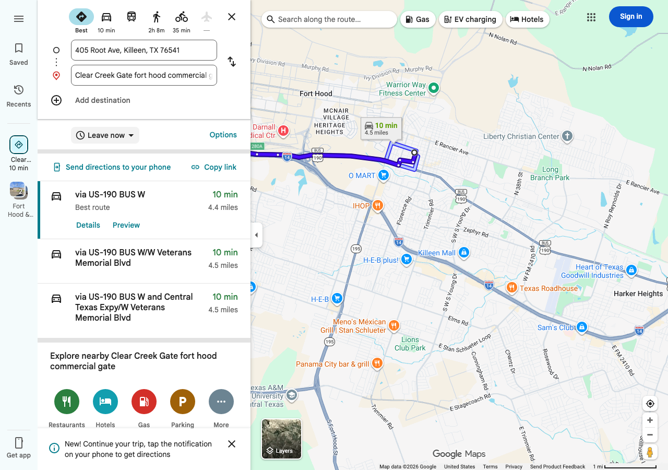Filter by Gas along the route
This screenshot has width=668, height=470.
click(417, 19)
